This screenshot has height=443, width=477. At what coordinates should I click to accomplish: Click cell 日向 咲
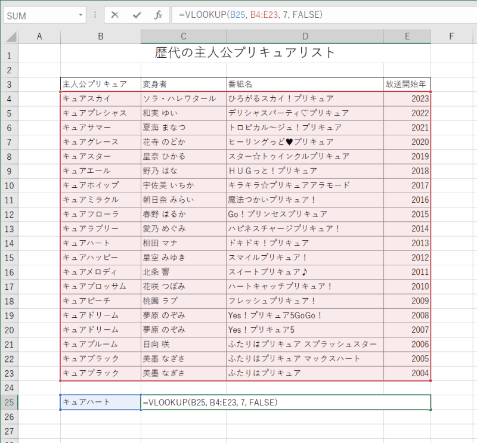[x=184, y=345]
